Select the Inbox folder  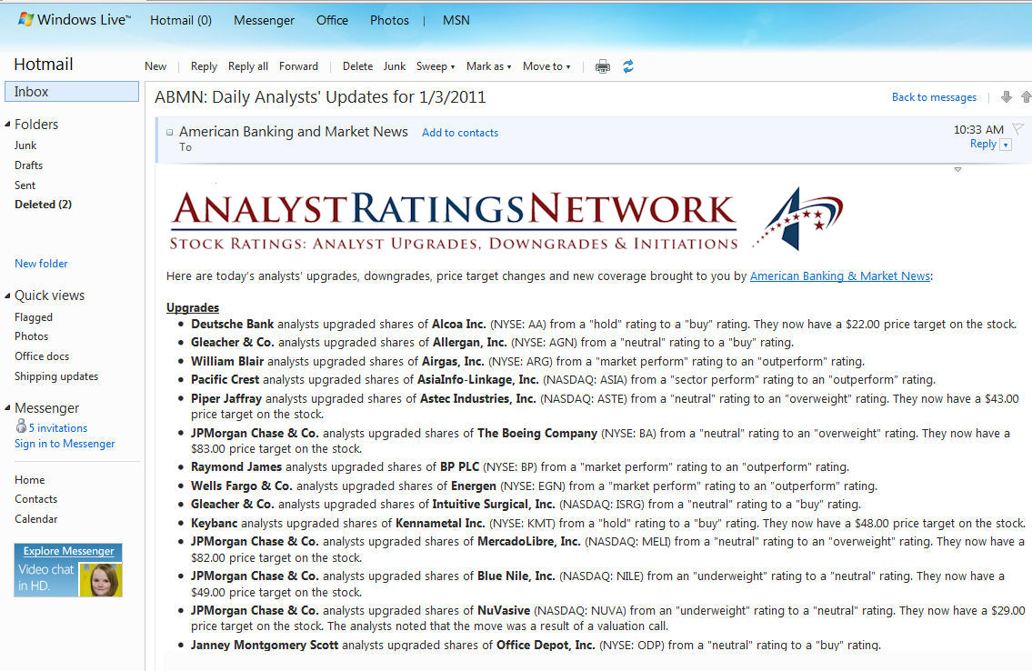pos(72,92)
